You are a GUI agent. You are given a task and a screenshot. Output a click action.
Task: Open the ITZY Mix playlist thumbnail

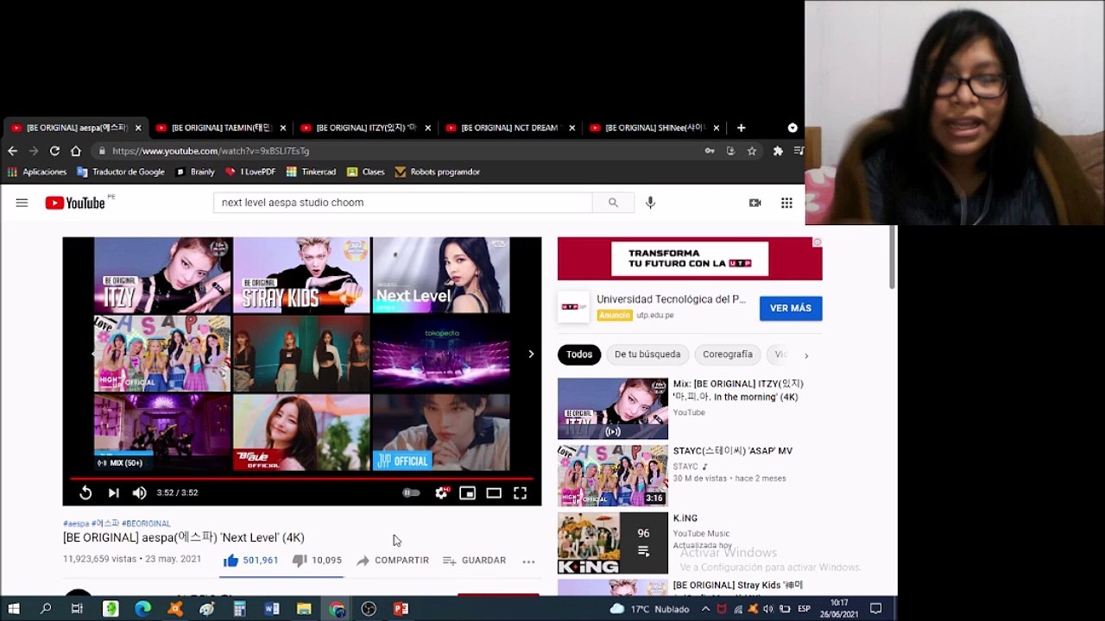pyautogui.click(x=613, y=409)
